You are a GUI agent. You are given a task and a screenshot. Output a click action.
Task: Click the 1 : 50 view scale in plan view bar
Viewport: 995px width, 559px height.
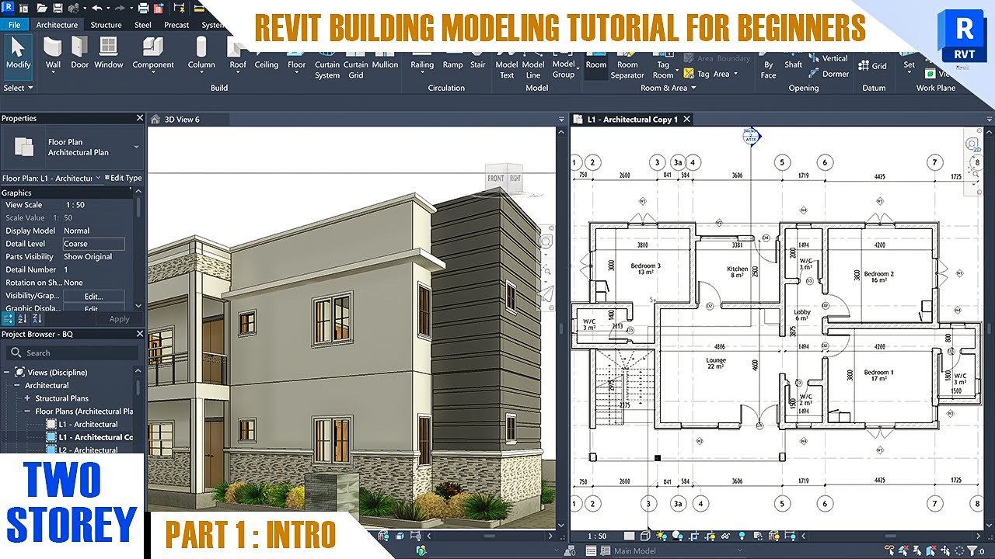[x=597, y=536]
